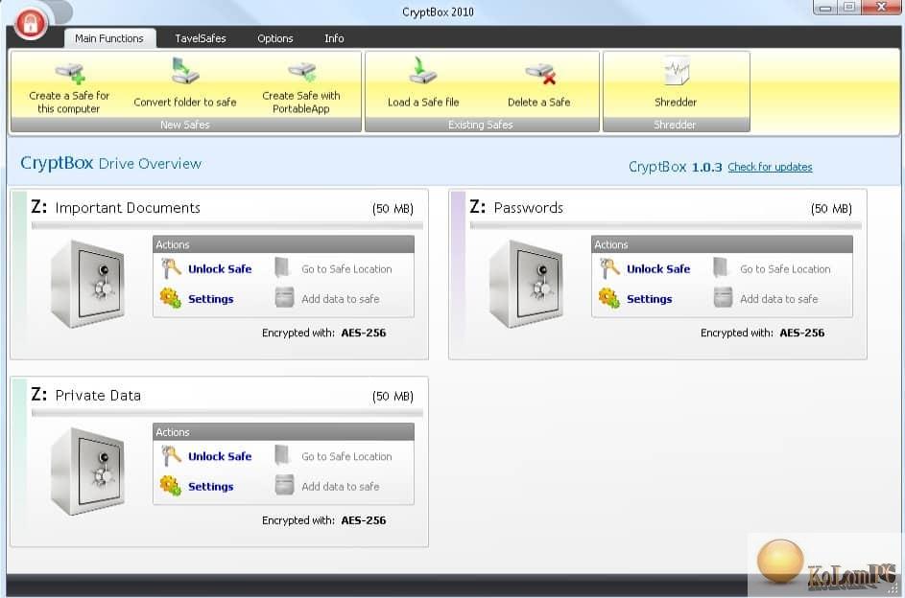This screenshot has height=598, width=905.
Task: Click the 'CryptBox 1.0.3' version text
Action: (676, 167)
